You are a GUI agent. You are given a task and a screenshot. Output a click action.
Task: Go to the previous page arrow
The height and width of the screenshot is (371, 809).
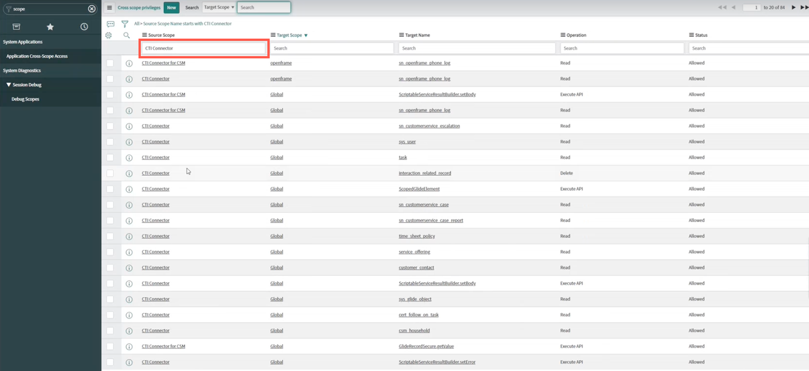coord(734,7)
